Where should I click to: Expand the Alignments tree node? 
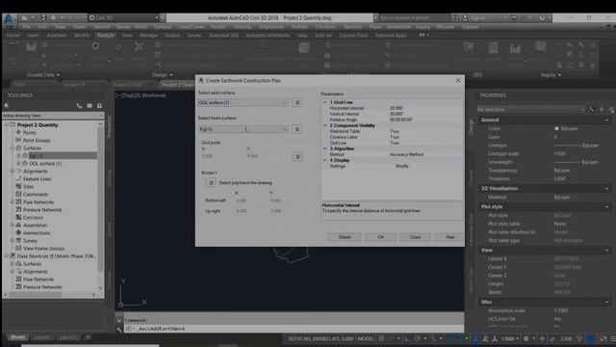point(13,172)
